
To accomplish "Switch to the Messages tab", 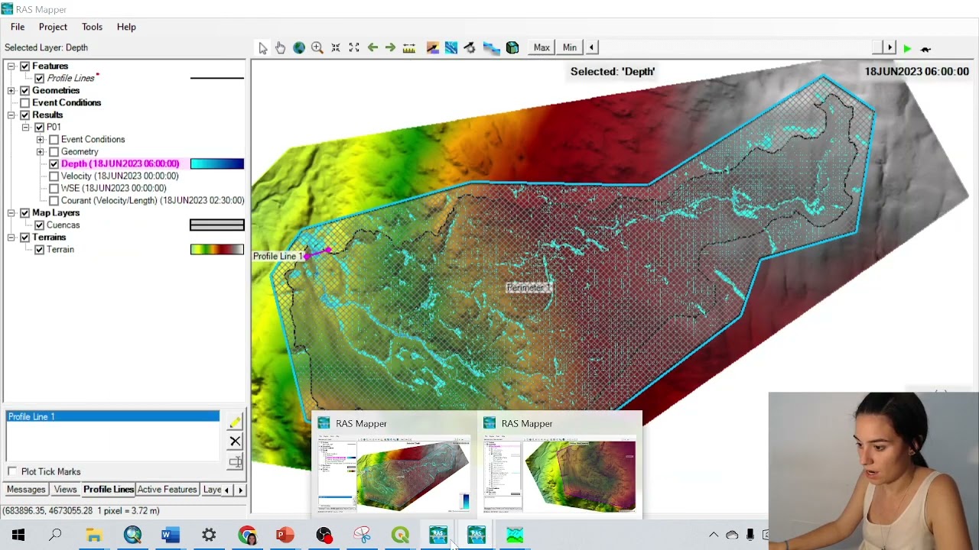I will pos(26,490).
